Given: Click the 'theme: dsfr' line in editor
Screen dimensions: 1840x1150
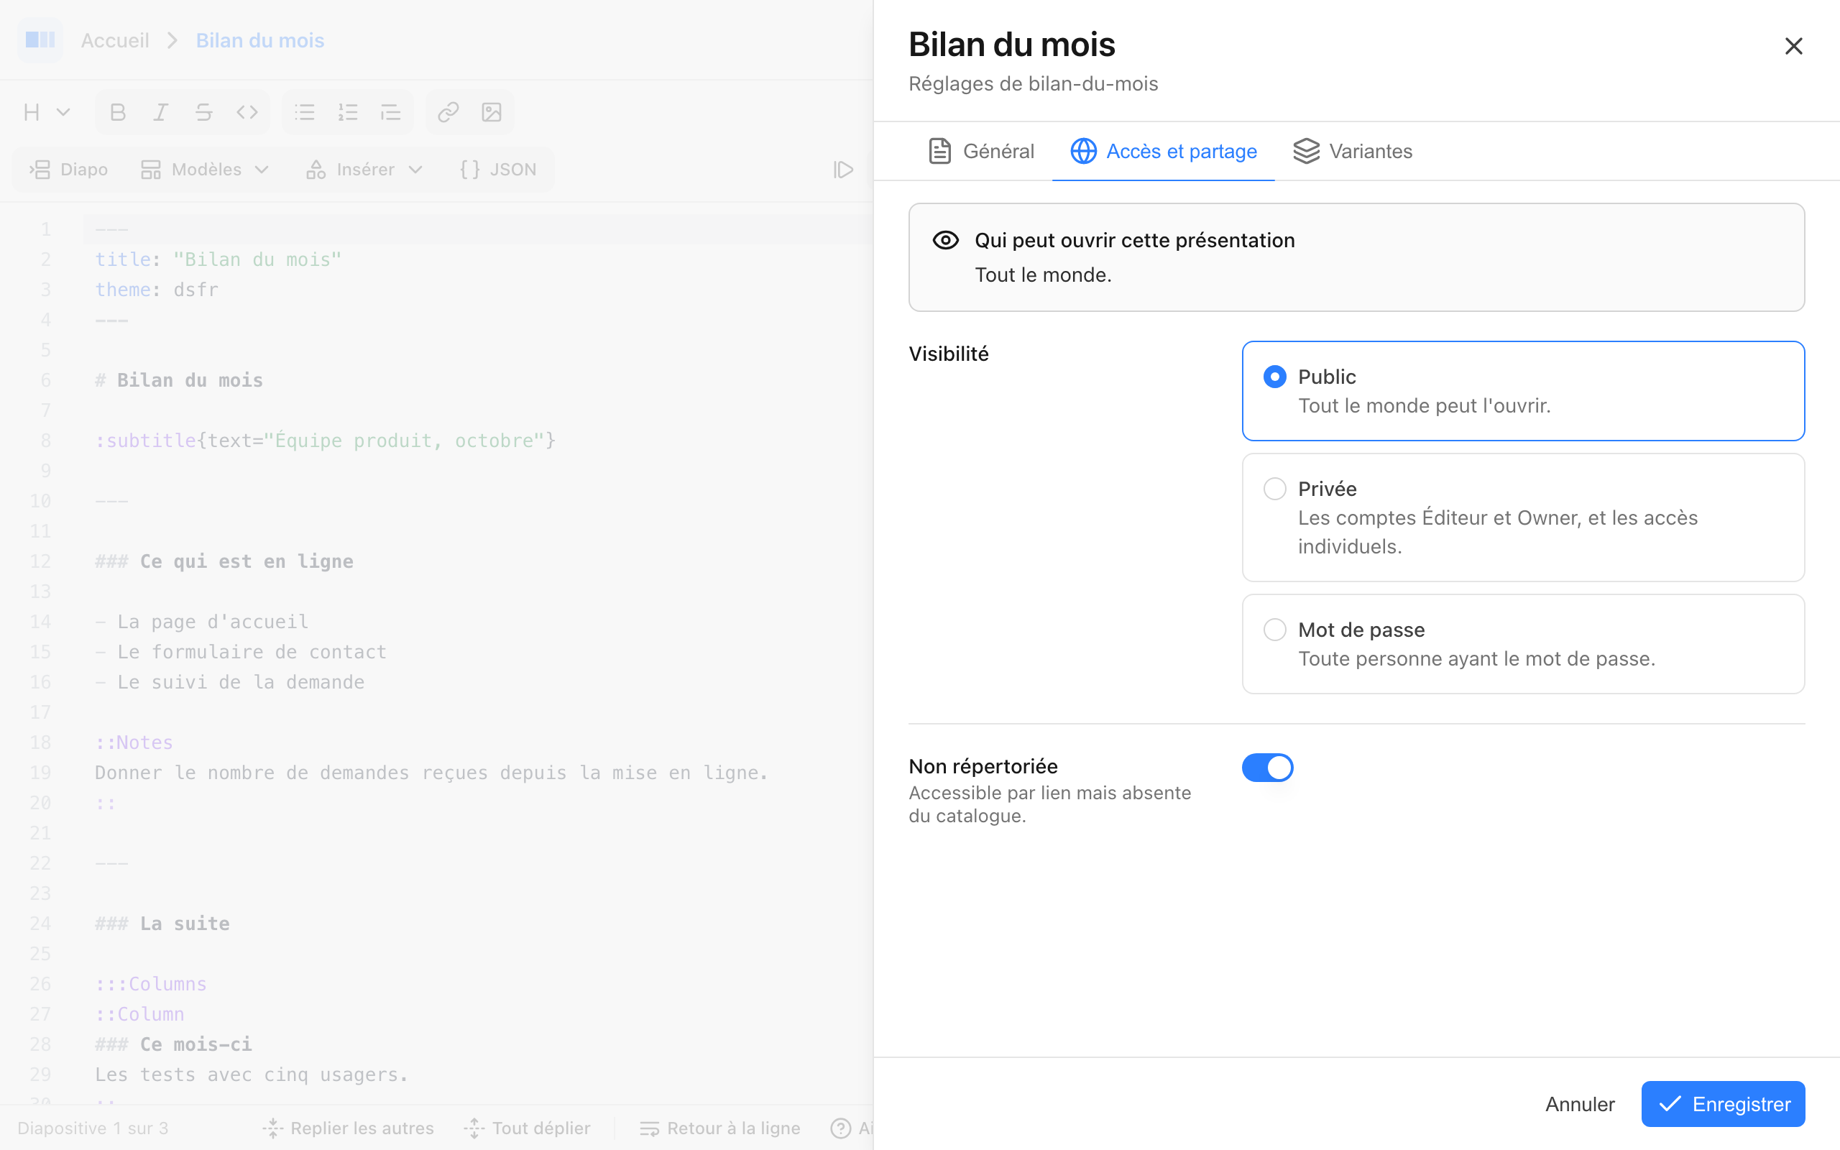Looking at the screenshot, I should point(157,290).
